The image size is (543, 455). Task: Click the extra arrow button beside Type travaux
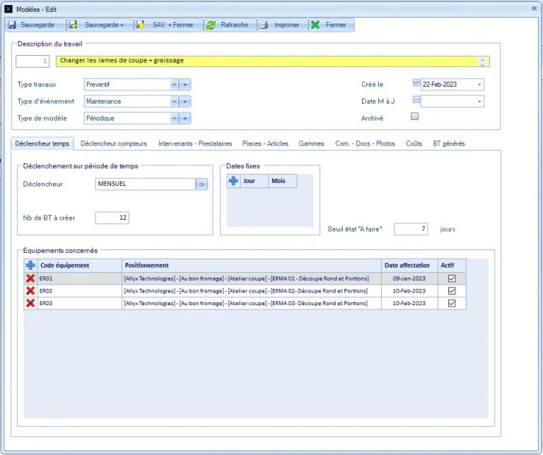tap(185, 84)
